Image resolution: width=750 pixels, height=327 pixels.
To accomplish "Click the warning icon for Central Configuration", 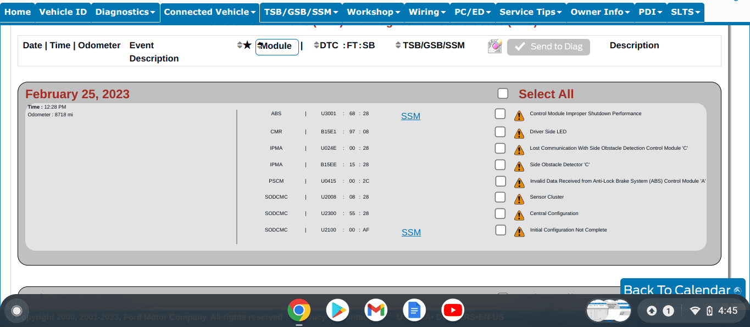I will (519, 215).
